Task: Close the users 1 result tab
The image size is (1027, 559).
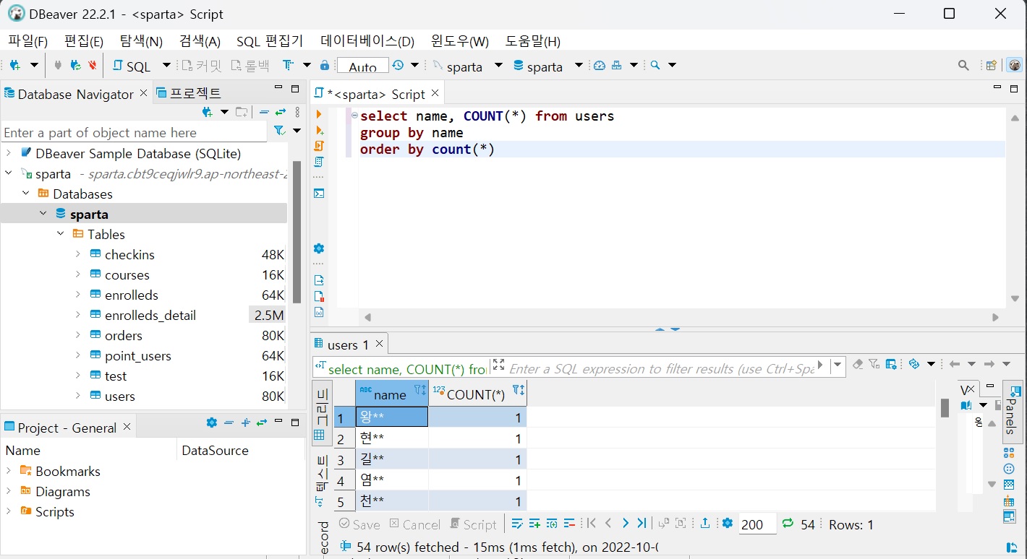Action: pyautogui.click(x=379, y=343)
